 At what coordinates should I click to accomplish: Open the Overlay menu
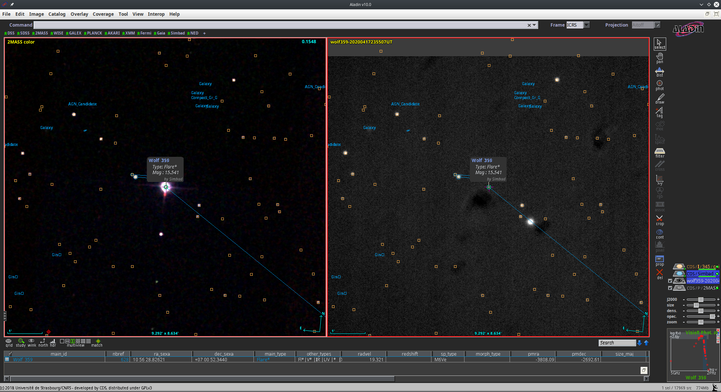pyautogui.click(x=79, y=14)
